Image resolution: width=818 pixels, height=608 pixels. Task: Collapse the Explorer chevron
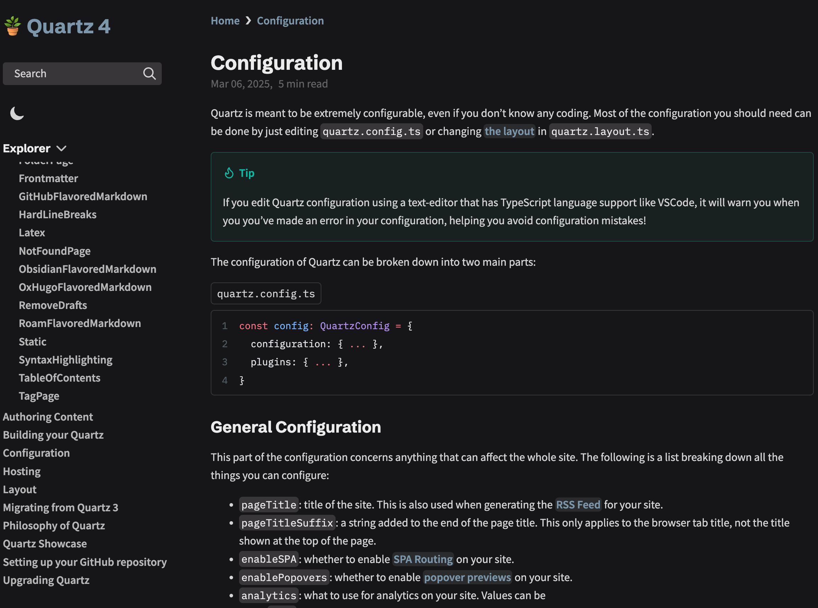point(61,148)
